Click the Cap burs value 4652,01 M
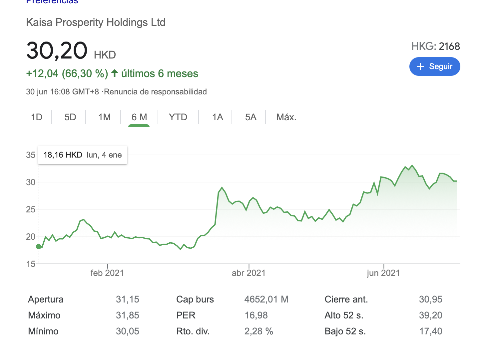 click(266, 300)
